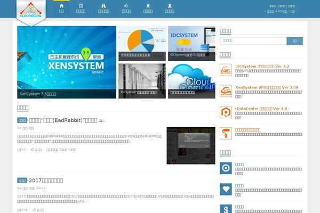The image size is (320, 213).
Task: Click author lee under BadRabbit title
Action: click(19, 128)
